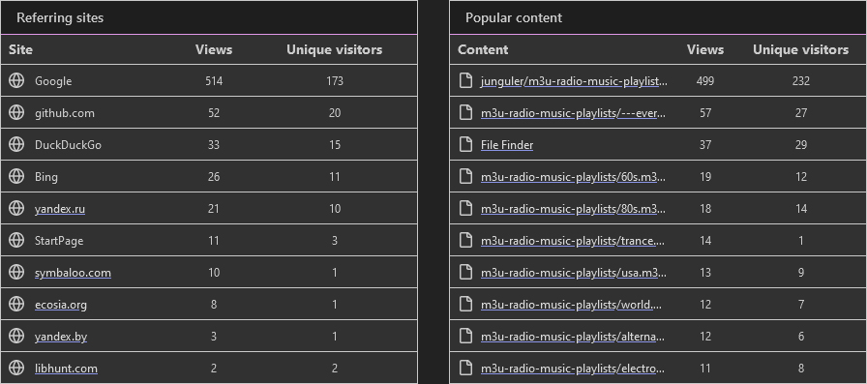Screen dimensions: 867x384
Task: Click the file icon next to junguler/m3u-radio-music-playlists
Action: tap(466, 80)
